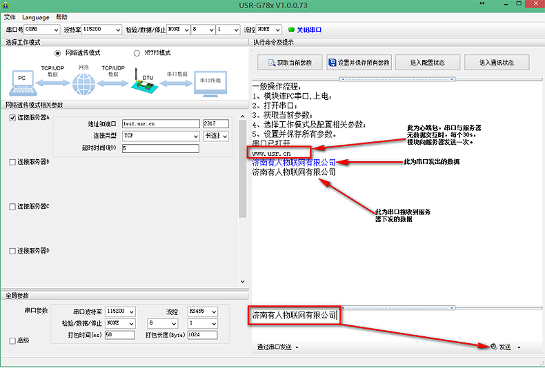Viewport: 545px width, 368px height.
Task: Expand the TCP connection type dropdown
Action: [x=161, y=136]
